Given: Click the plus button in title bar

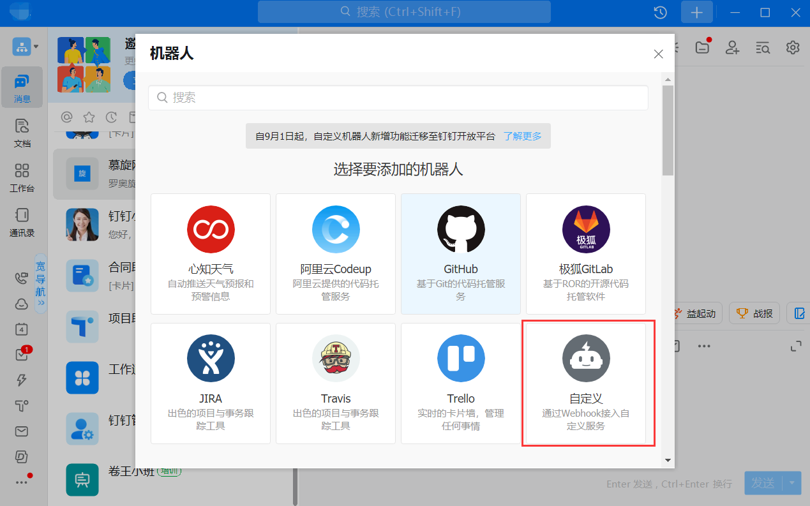Looking at the screenshot, I should click(x=696, y=12).
